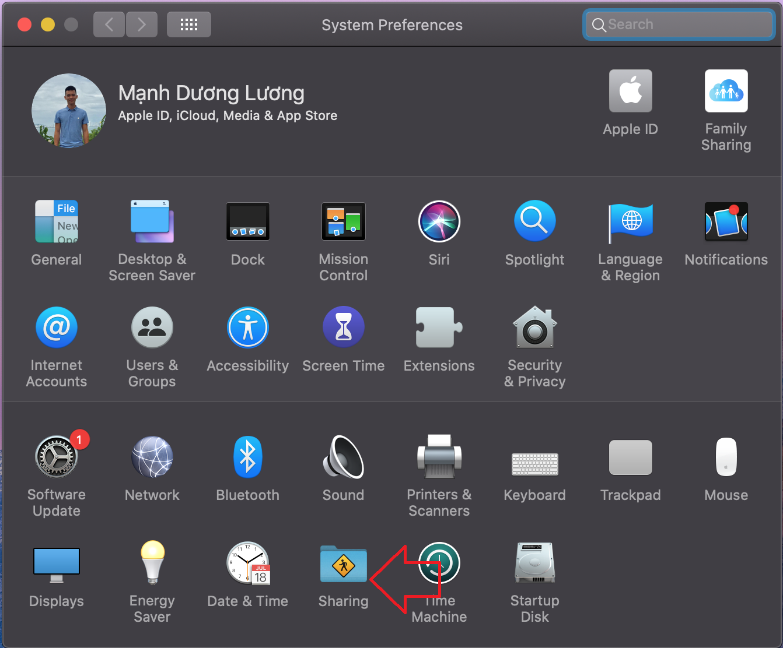The width and height of the screenshot is (783, 648).
Task: Click the user profile photo
Action: 69,111
